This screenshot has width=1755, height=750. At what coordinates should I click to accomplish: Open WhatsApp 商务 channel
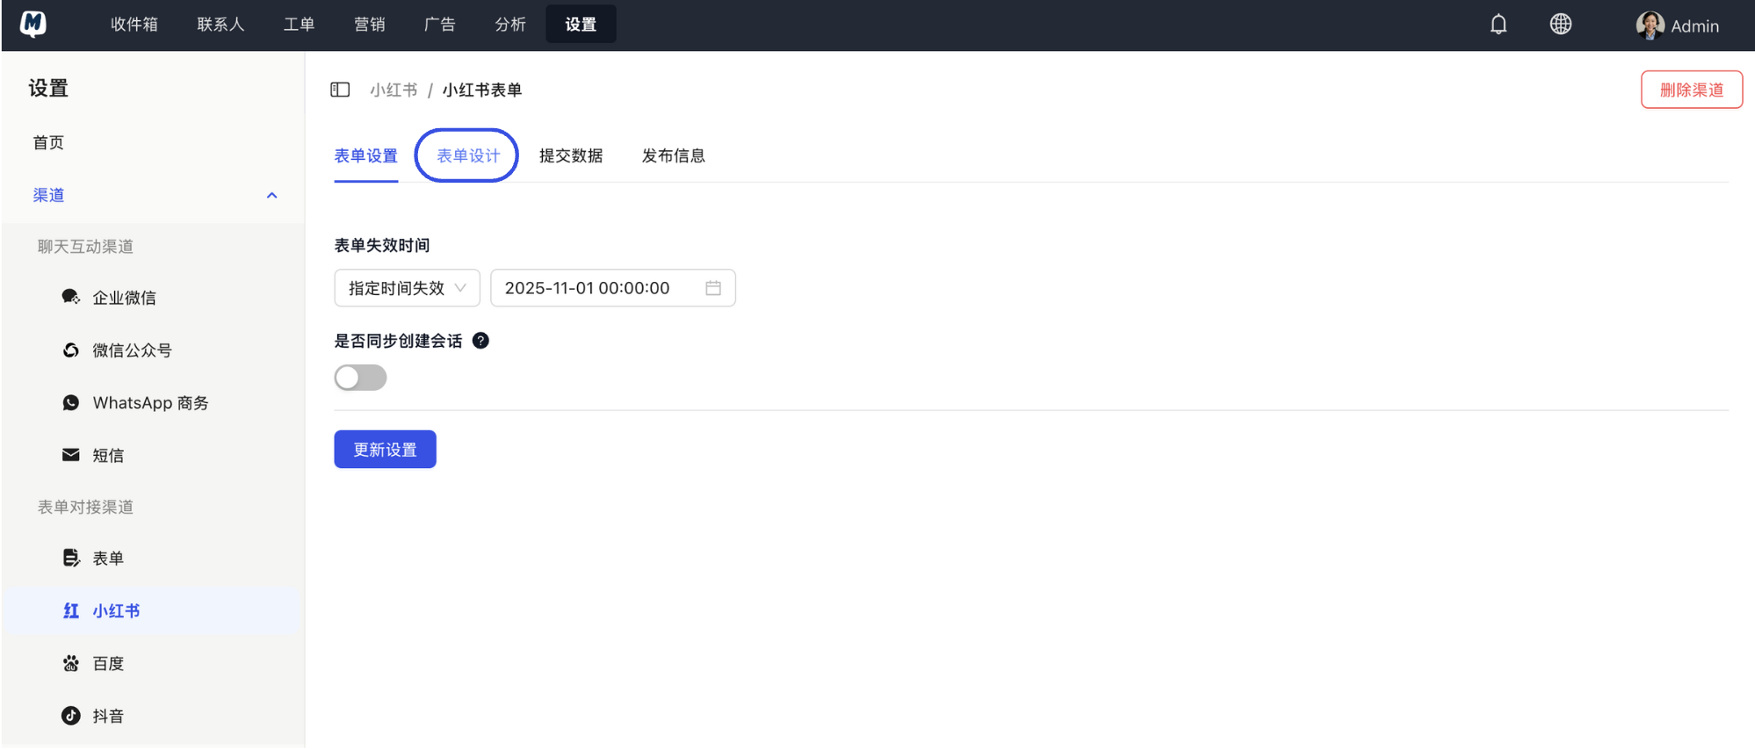pyautogui.click(x=150, y=403)
